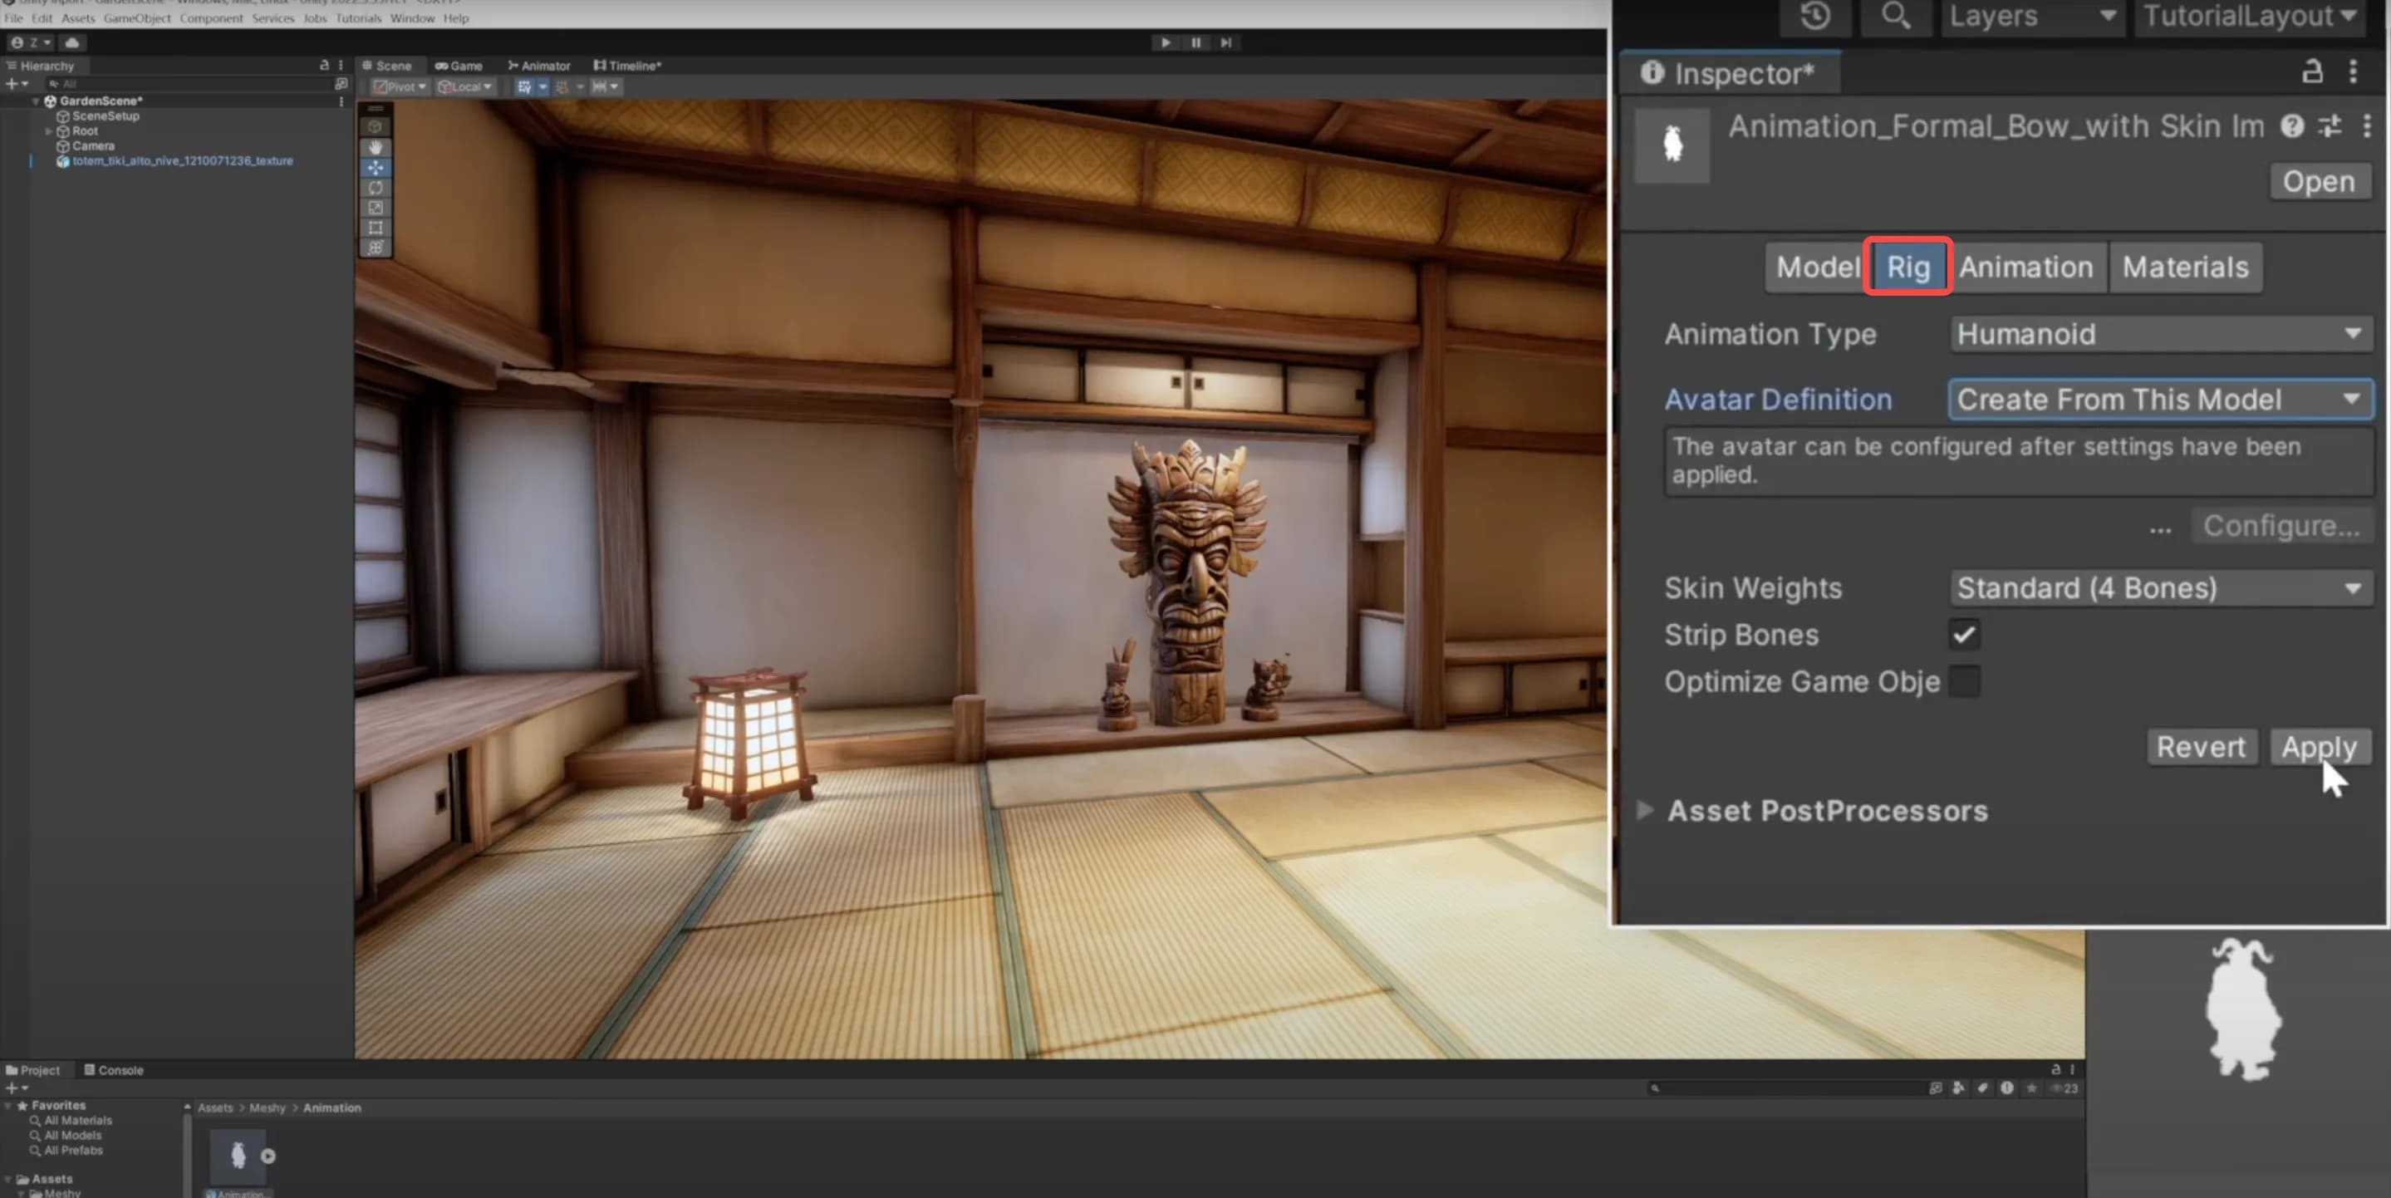
Task: Click the Pause playback icon
Action: coord(1195,42)
